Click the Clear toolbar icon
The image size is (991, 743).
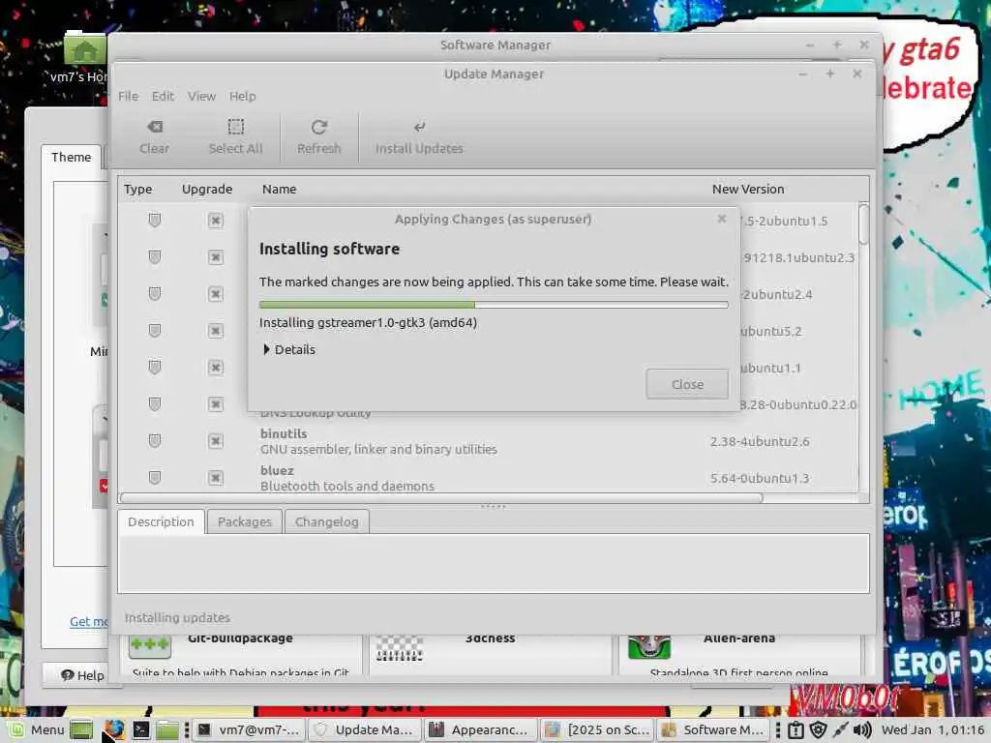click(x=154, y=137)
